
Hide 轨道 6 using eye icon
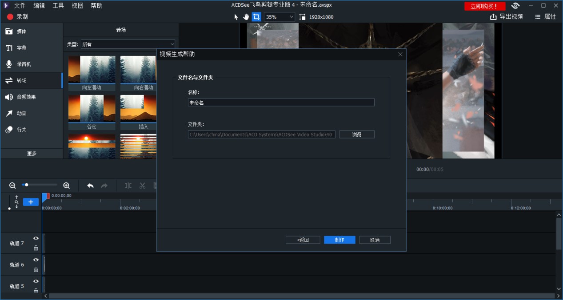pyautogui.click(x=36, y=260)
